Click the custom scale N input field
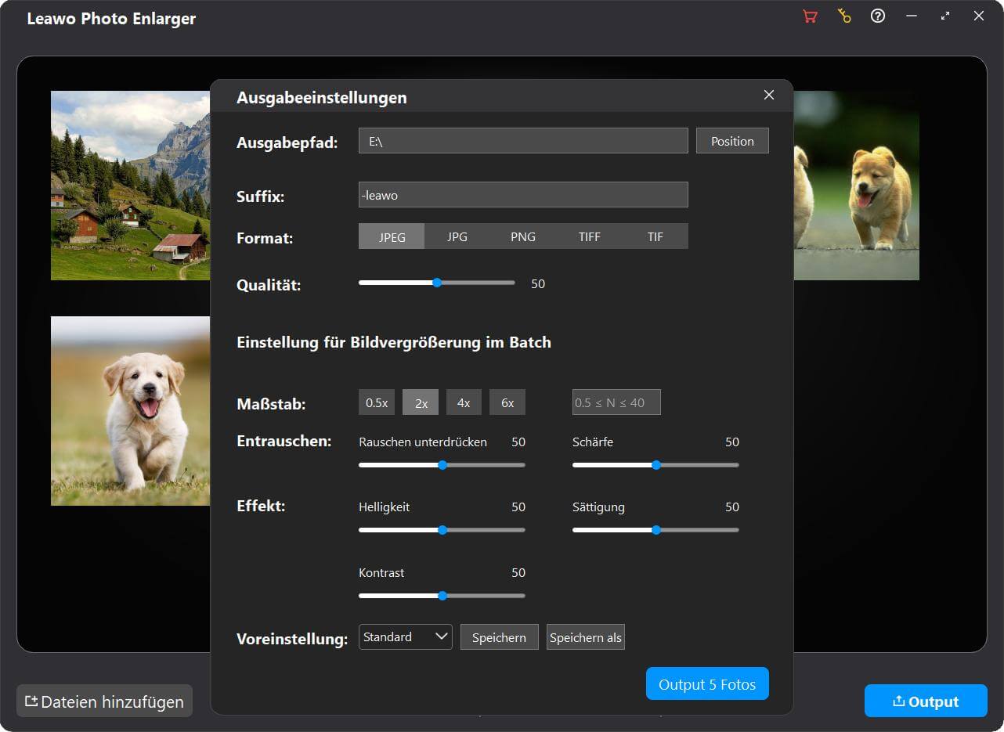 616,402
